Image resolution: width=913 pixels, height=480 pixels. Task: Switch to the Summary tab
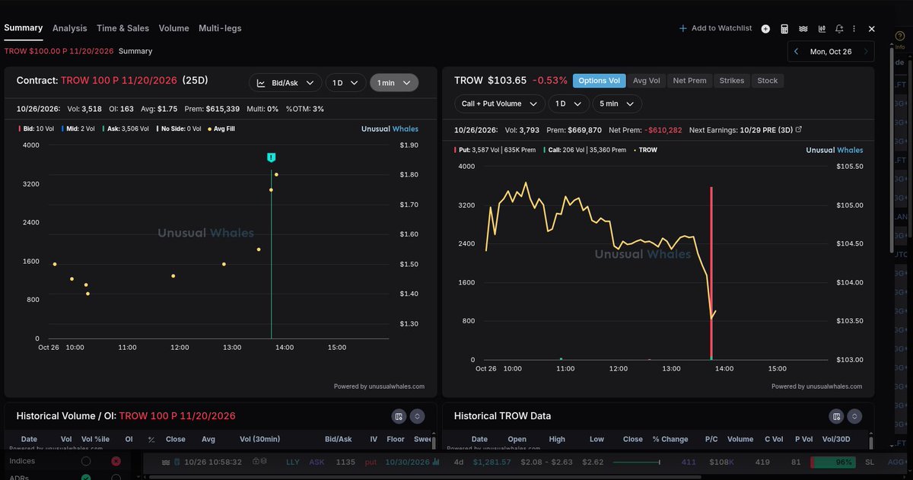[x=24, y=28]
